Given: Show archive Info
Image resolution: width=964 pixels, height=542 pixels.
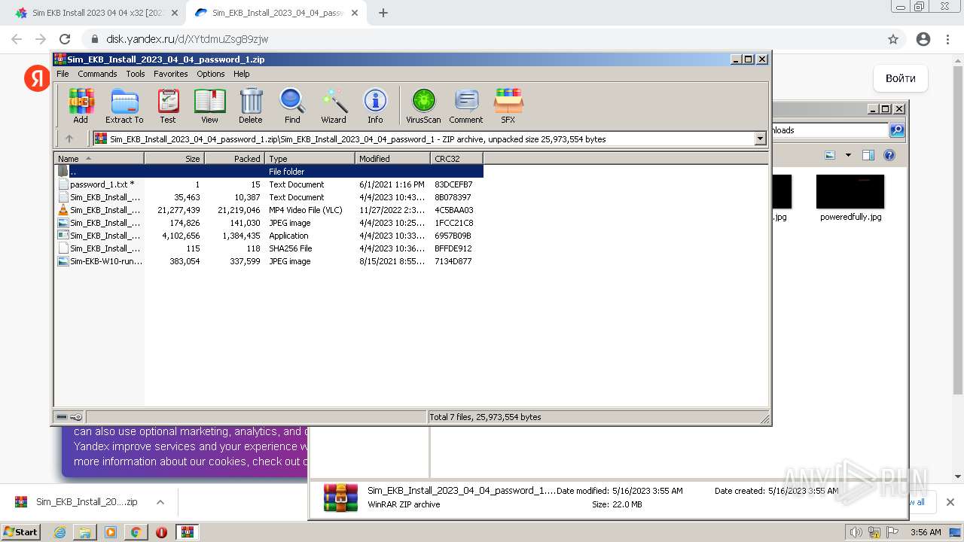Looking at the screenshot, I should coord(375,105).
